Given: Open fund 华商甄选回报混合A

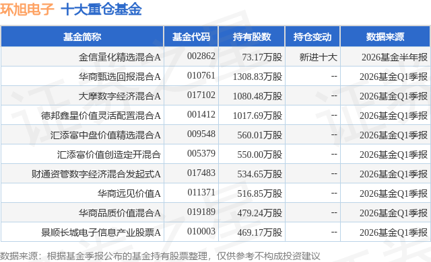Looking at the screenshot, I should click(x=120, y=77).
